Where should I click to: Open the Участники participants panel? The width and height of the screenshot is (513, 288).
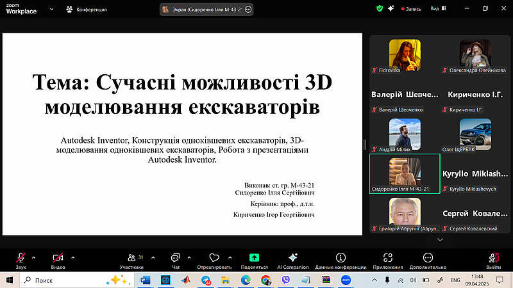(131, 261)
